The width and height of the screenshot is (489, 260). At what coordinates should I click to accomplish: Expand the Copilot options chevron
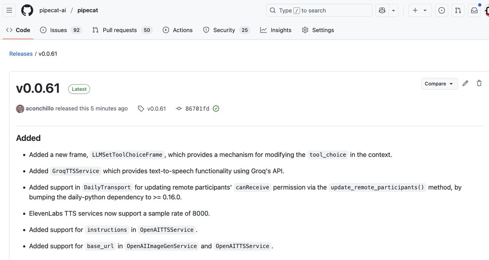pos(393,10)
